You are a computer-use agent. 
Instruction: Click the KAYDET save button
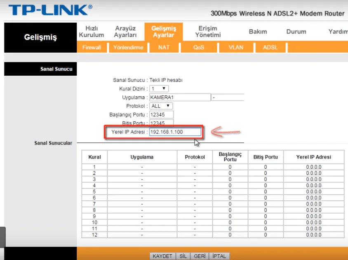pos(162,255)
